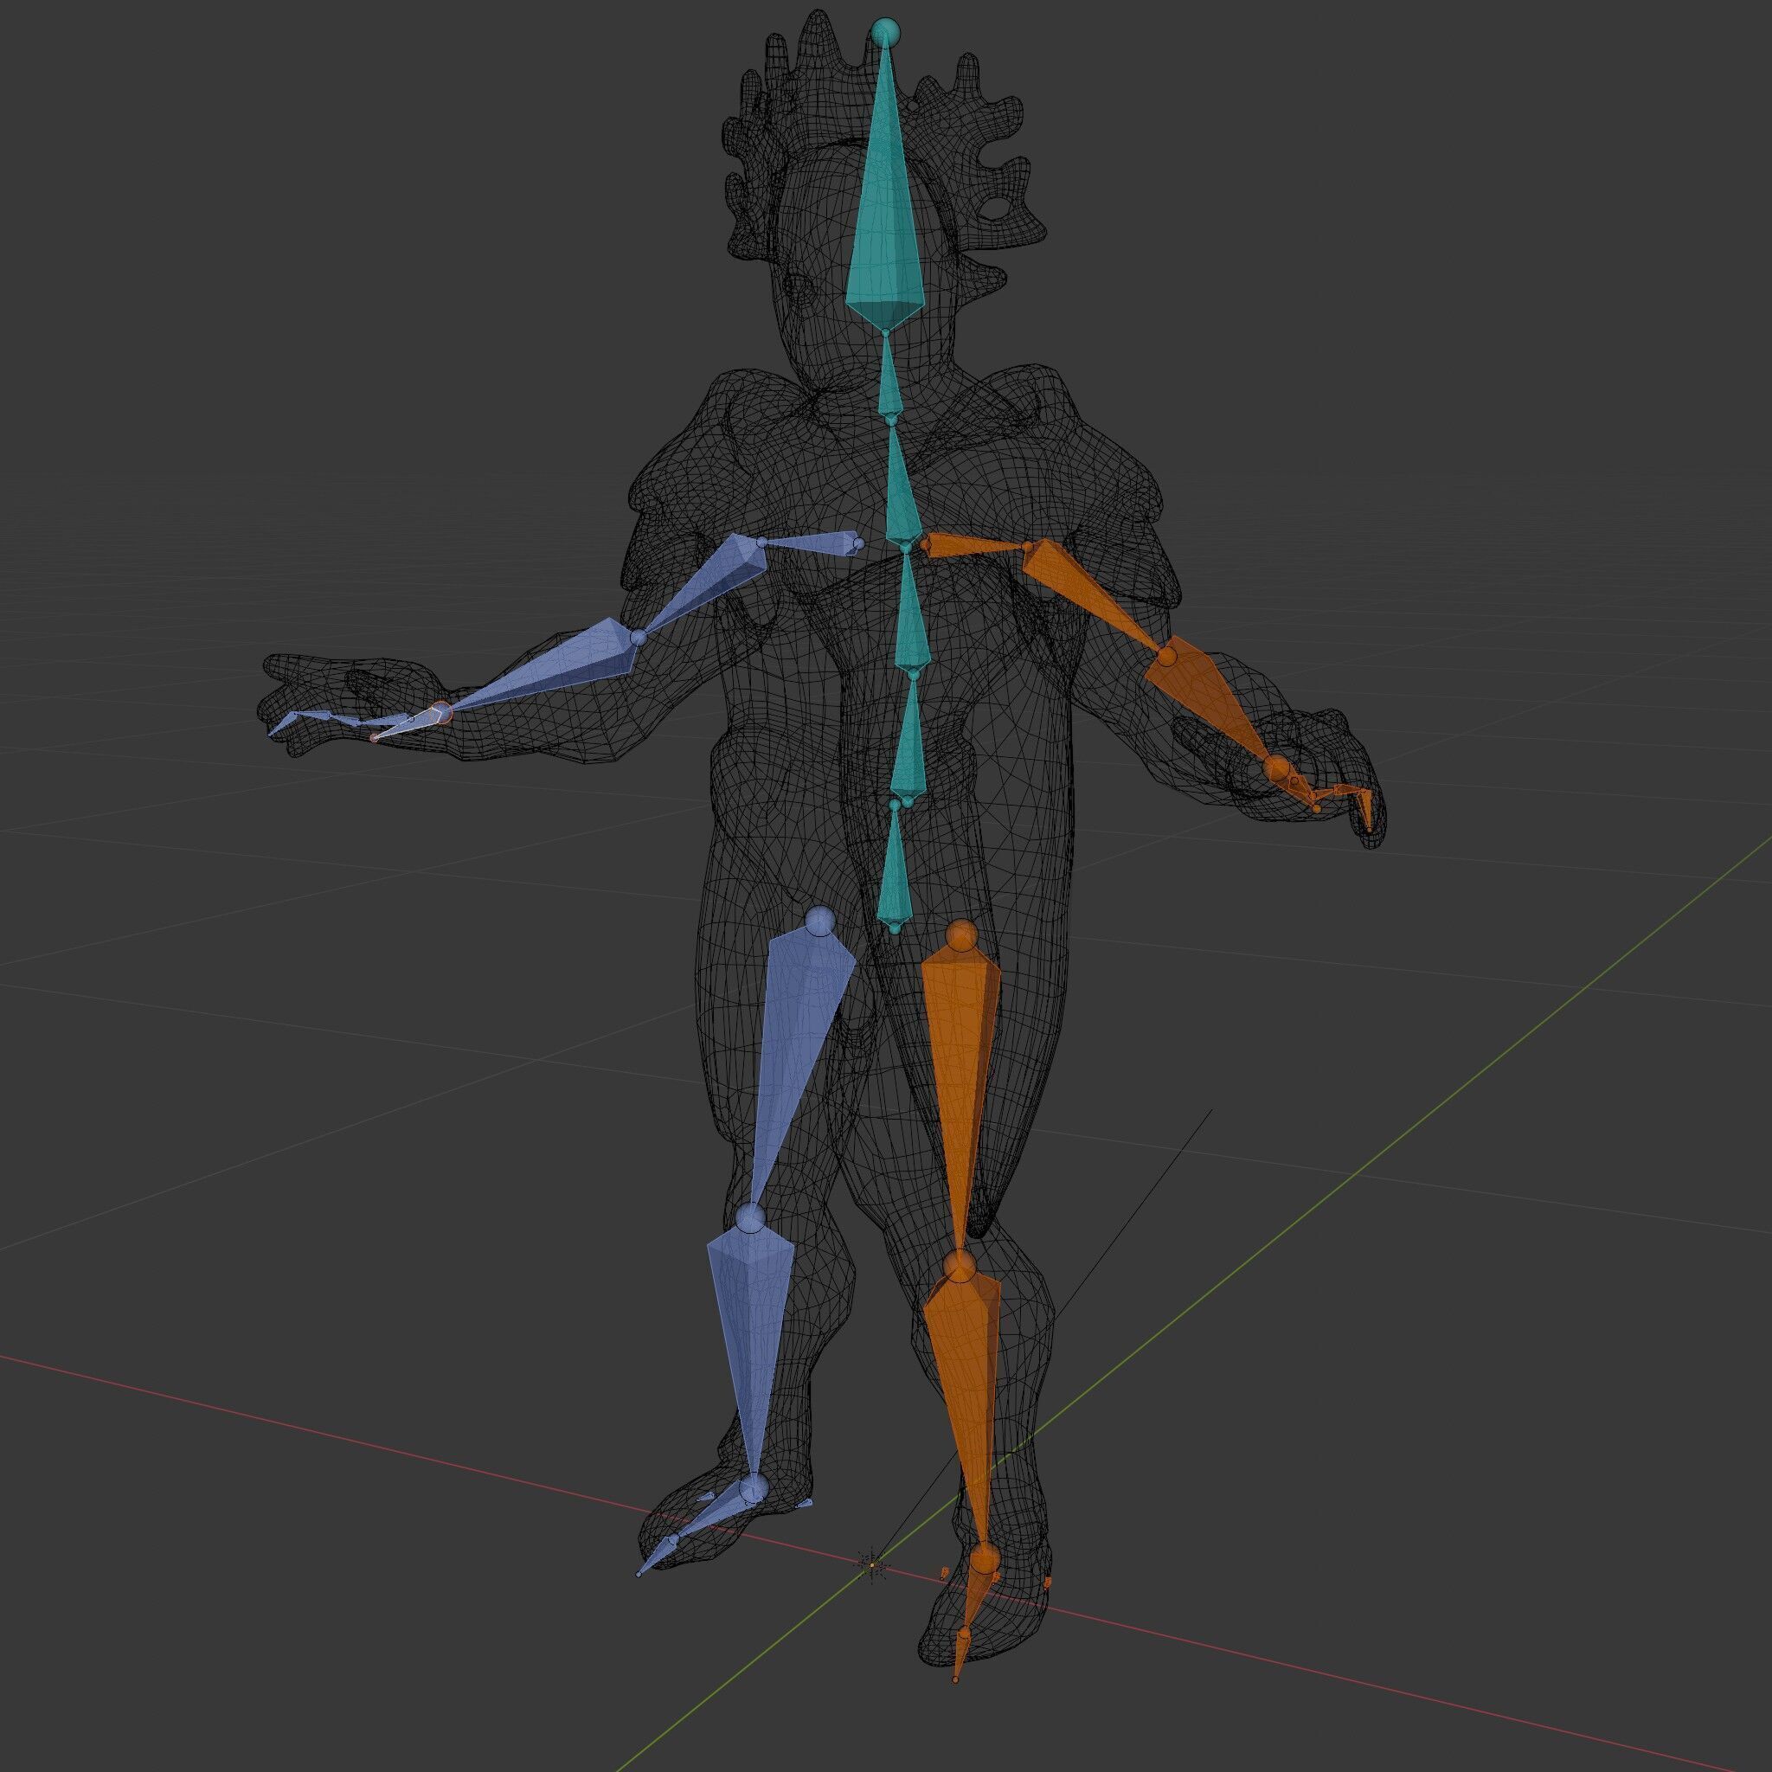Click the teal joint sphere atop the head
Image resolution: width=1772 pixels, height=1772 pixels.
885,32
